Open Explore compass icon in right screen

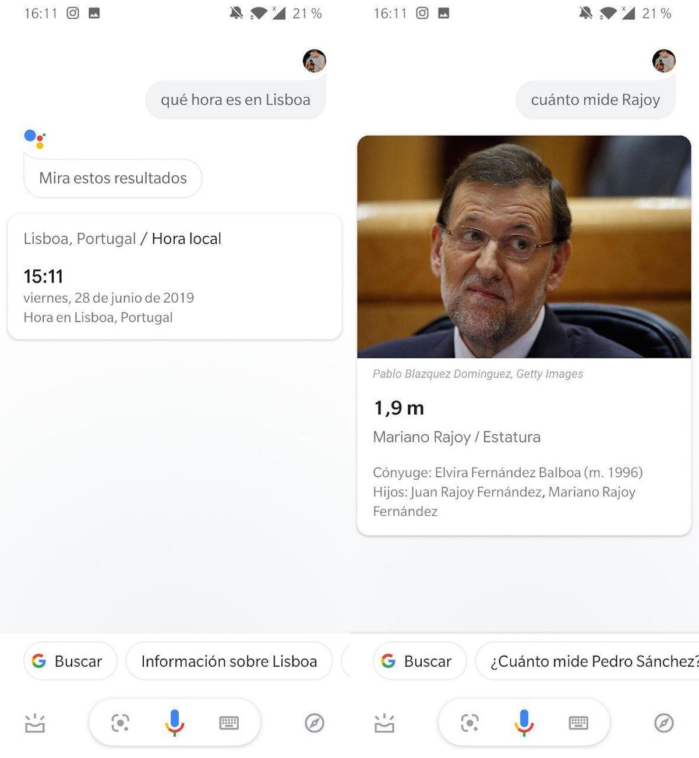pos(664,723)
